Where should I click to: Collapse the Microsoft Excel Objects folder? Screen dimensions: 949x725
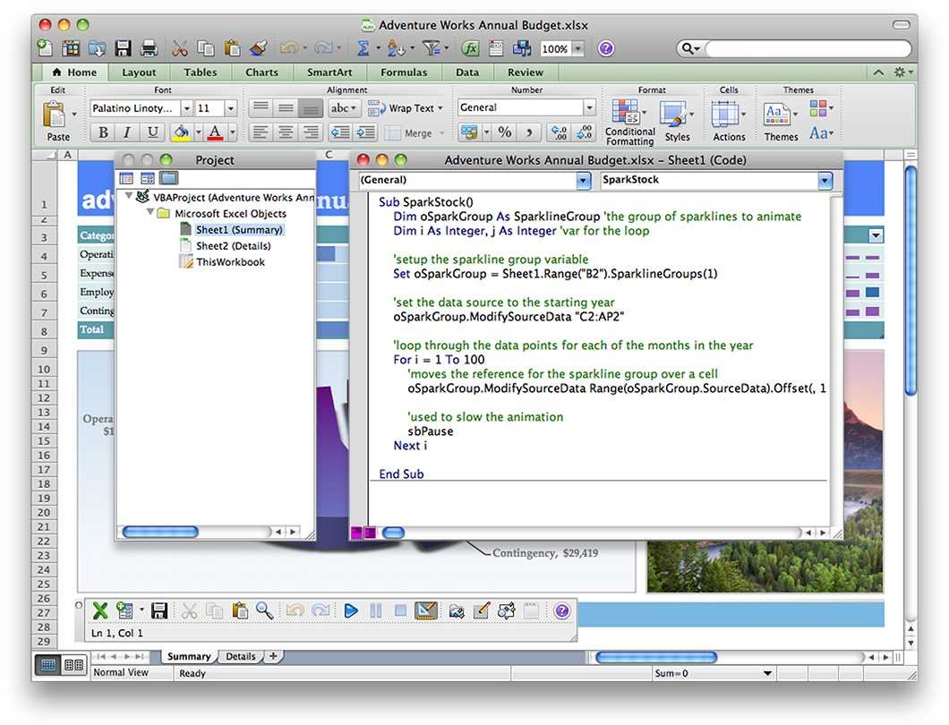point(150,212)
